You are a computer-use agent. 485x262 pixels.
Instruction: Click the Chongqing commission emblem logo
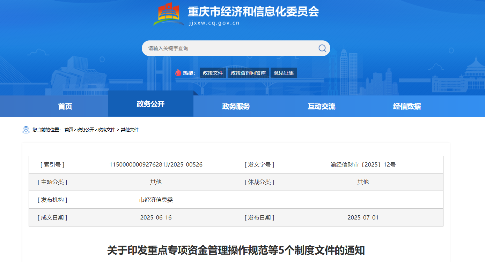click(169, 14)
